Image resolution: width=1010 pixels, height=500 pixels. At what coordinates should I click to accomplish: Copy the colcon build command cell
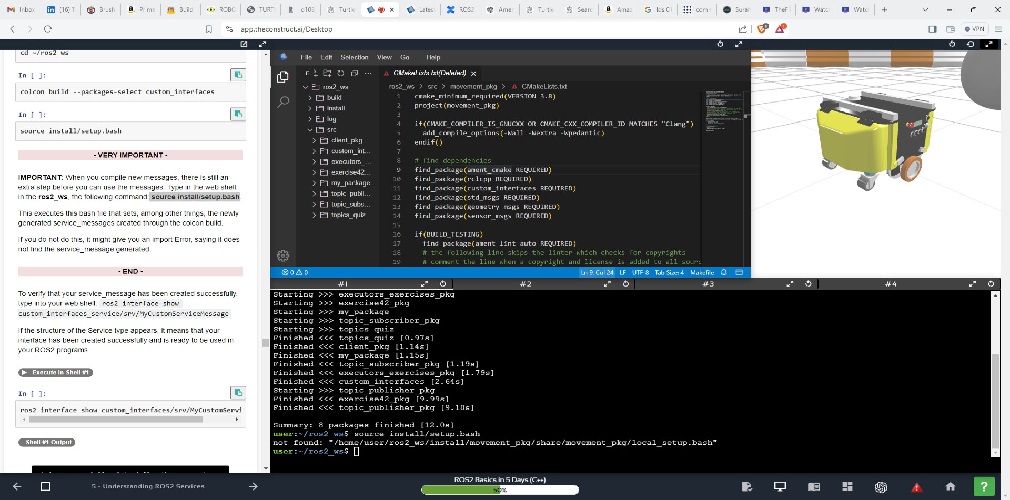[238, 75]
